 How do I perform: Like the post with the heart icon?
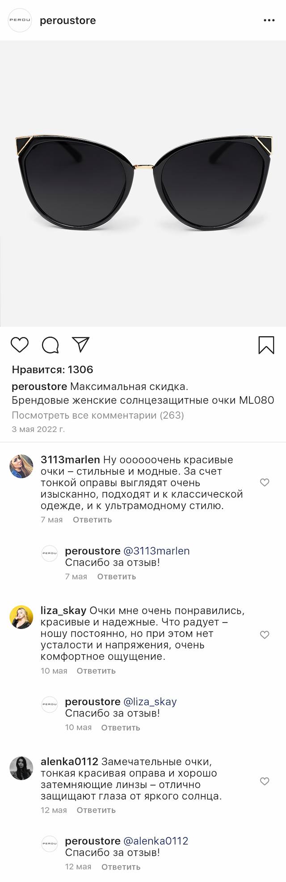(20, 345)
